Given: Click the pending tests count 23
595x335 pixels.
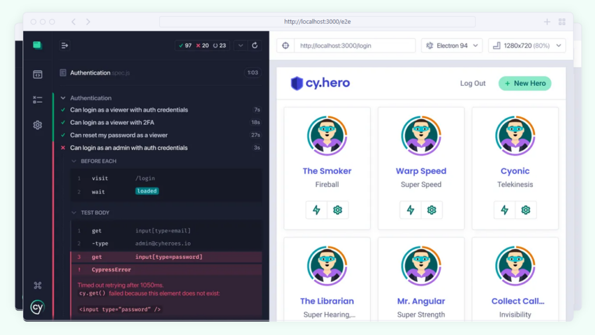Looking at the screenshot, I should tap(219, 45).
